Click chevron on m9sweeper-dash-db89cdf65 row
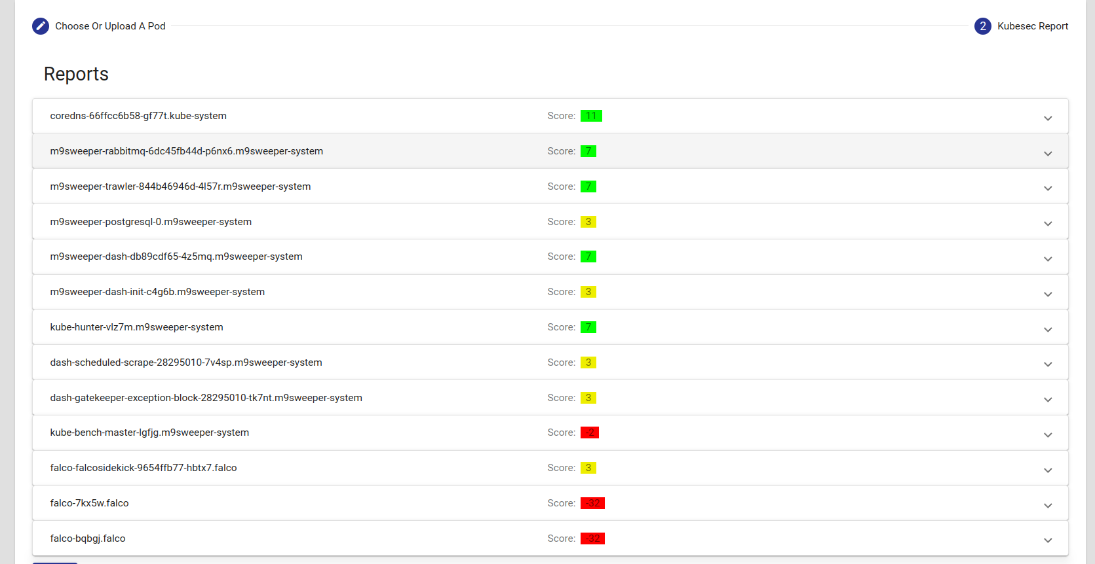 click(1047, 258)
